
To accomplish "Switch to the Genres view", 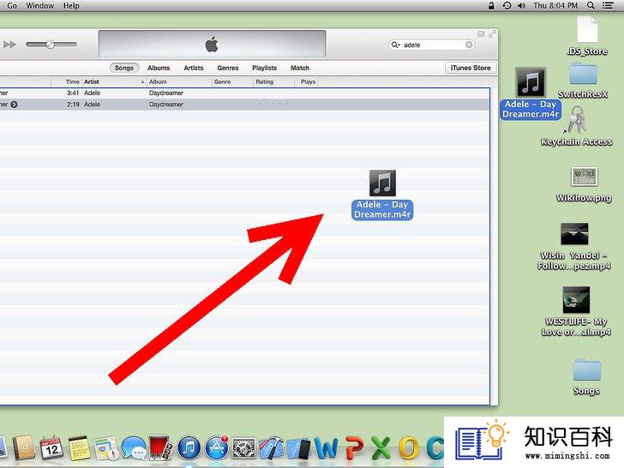I will click(228, 68).
